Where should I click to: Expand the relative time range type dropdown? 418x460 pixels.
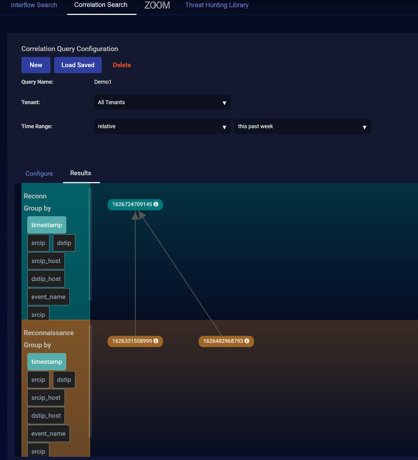163,127
